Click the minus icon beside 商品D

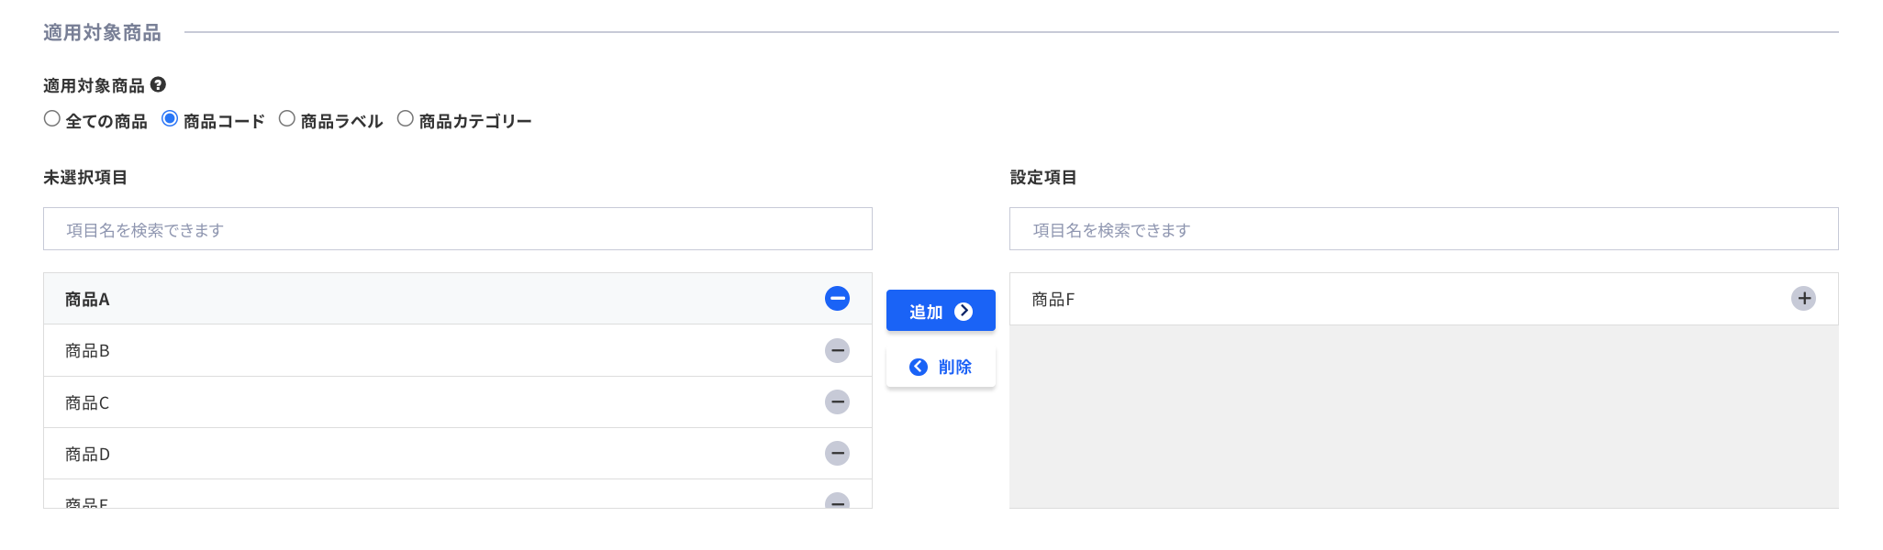coord(836,453)
